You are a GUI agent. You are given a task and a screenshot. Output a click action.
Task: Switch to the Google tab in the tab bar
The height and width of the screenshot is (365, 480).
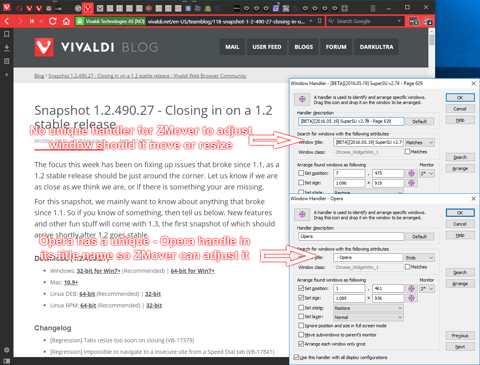[78, 8]
